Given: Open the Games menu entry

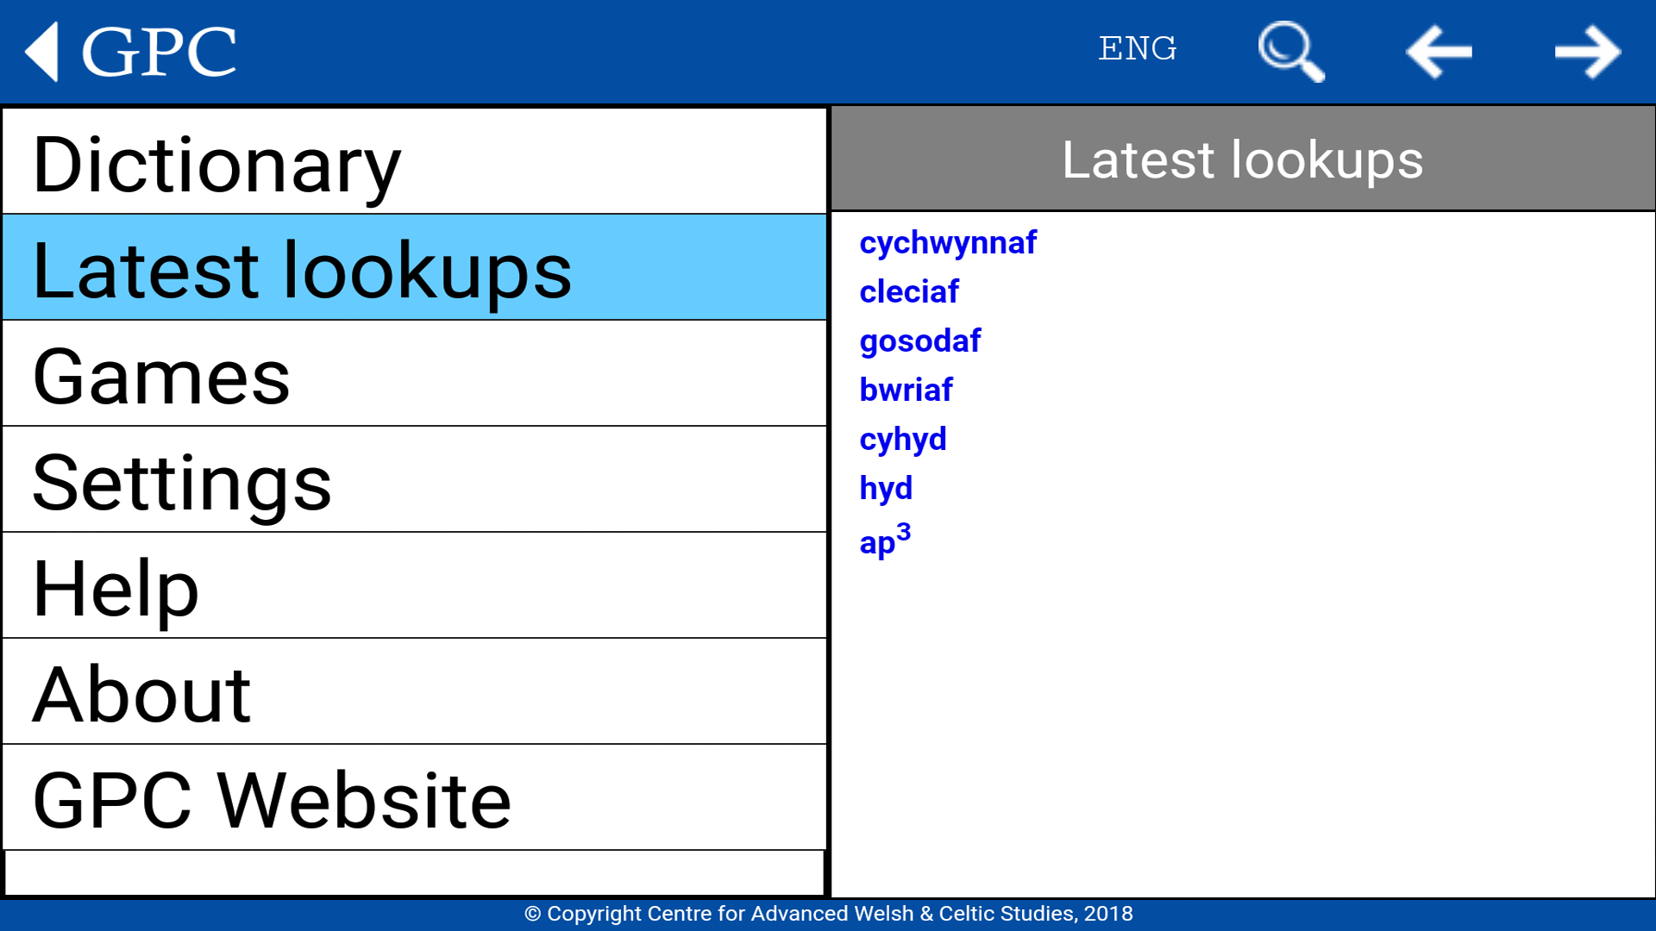Looking at the screenshot, I should (414, 374).
